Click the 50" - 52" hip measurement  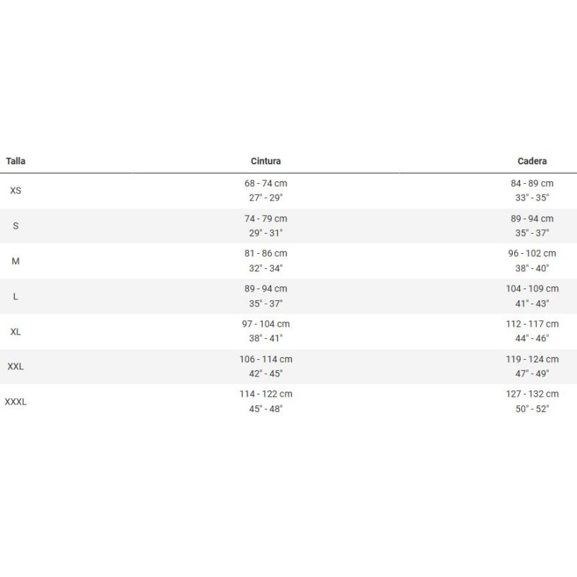[532, 409]
